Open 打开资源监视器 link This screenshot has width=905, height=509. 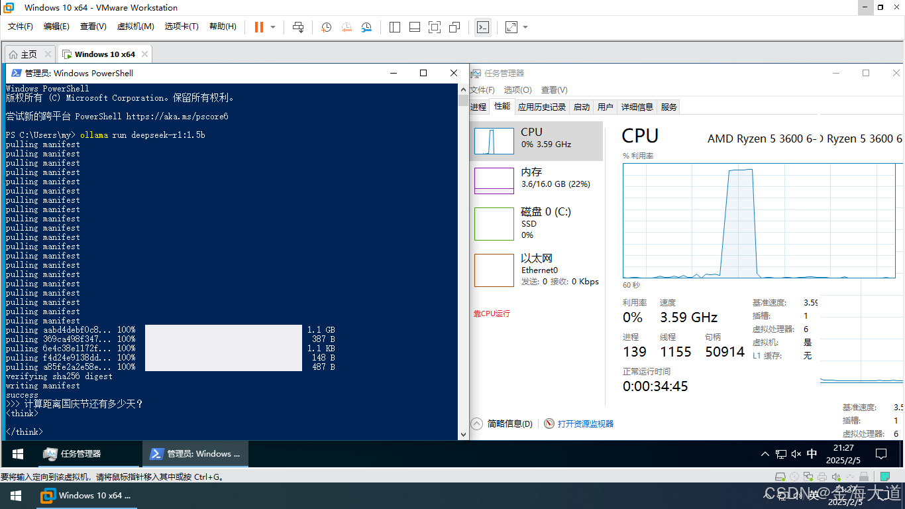coord(578,424)
